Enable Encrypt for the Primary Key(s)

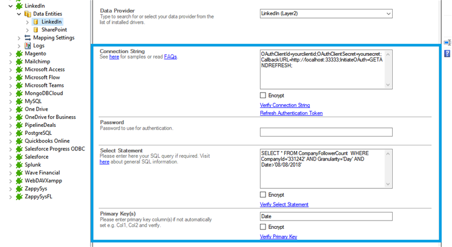(x=263, y=227)
